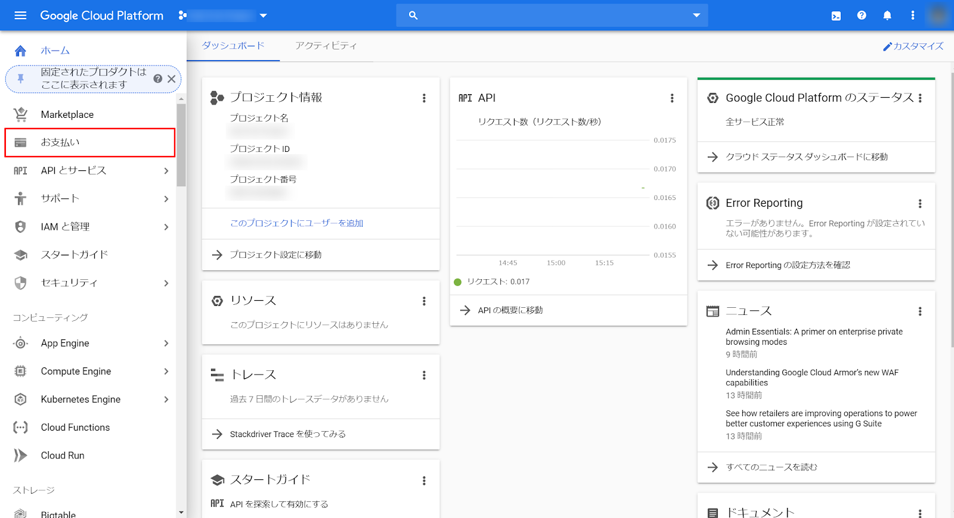Click the IAM shield icon
This screenshot has height=518, width=954.
(x=20, y=227)
